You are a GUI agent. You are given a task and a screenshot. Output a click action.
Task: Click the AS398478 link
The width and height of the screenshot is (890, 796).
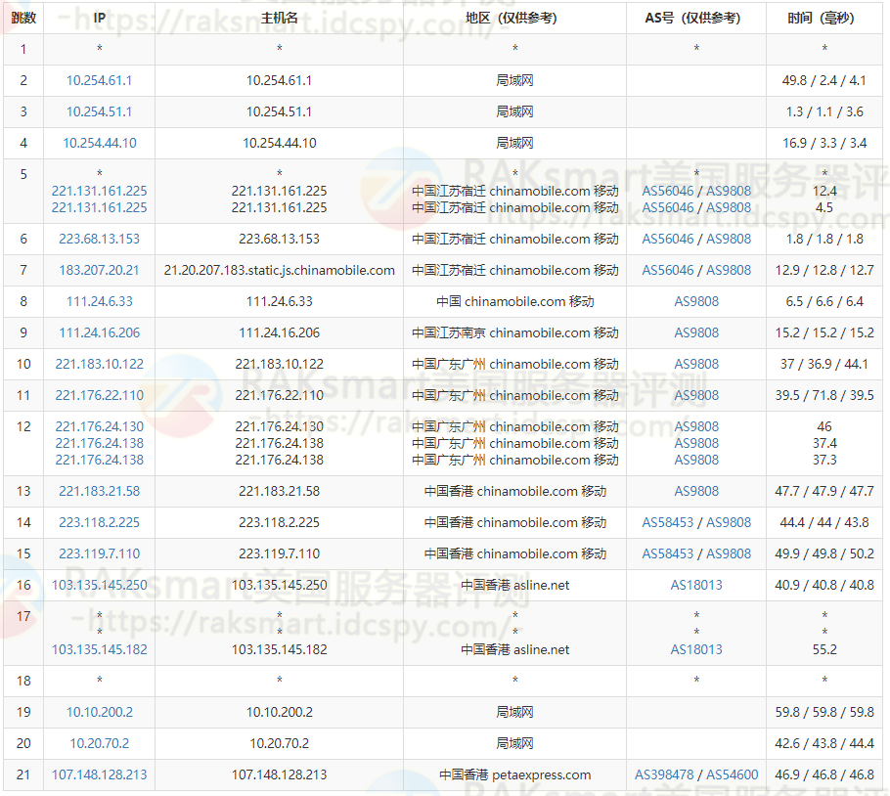(x=664, y=774)
